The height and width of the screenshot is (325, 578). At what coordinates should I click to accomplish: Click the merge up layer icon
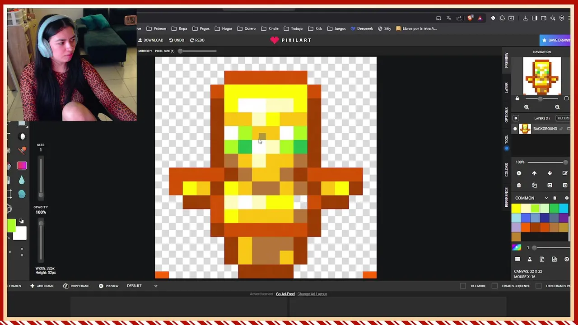point(550,185)
